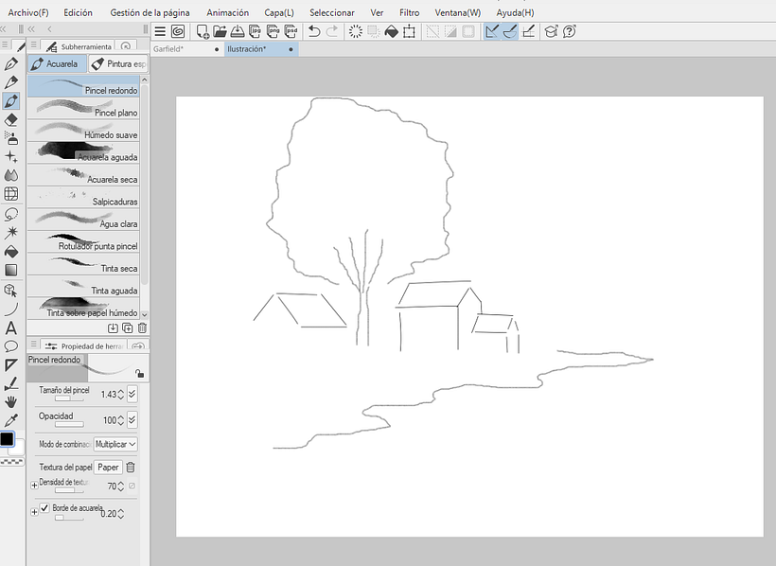Select the Salpicaduras brush

(83, 198)
